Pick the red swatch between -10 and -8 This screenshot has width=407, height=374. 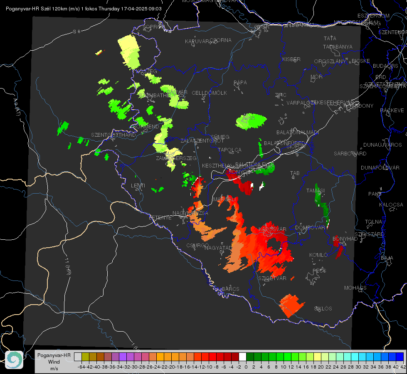[x=212, y=357]
